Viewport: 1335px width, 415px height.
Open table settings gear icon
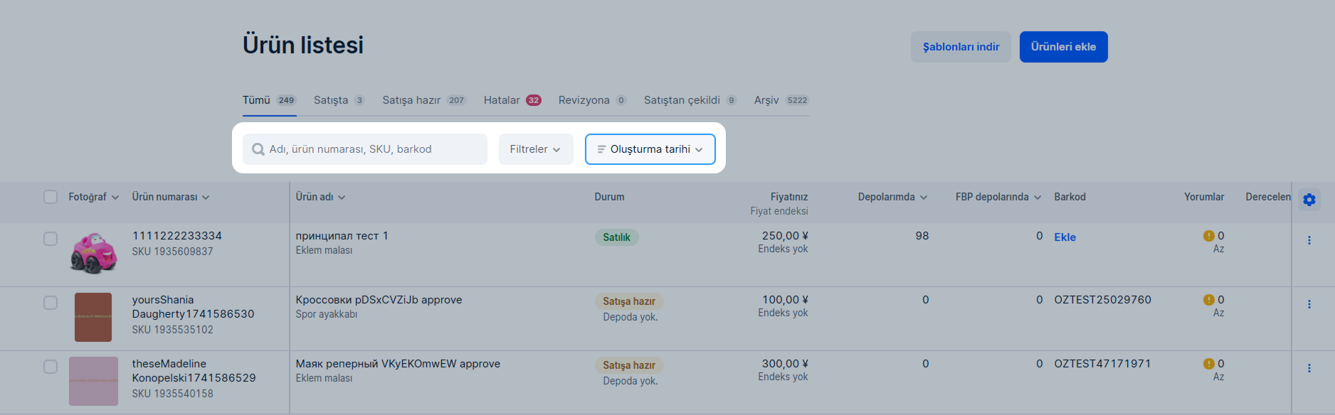pyautogui.click(x=1309, y=200)
